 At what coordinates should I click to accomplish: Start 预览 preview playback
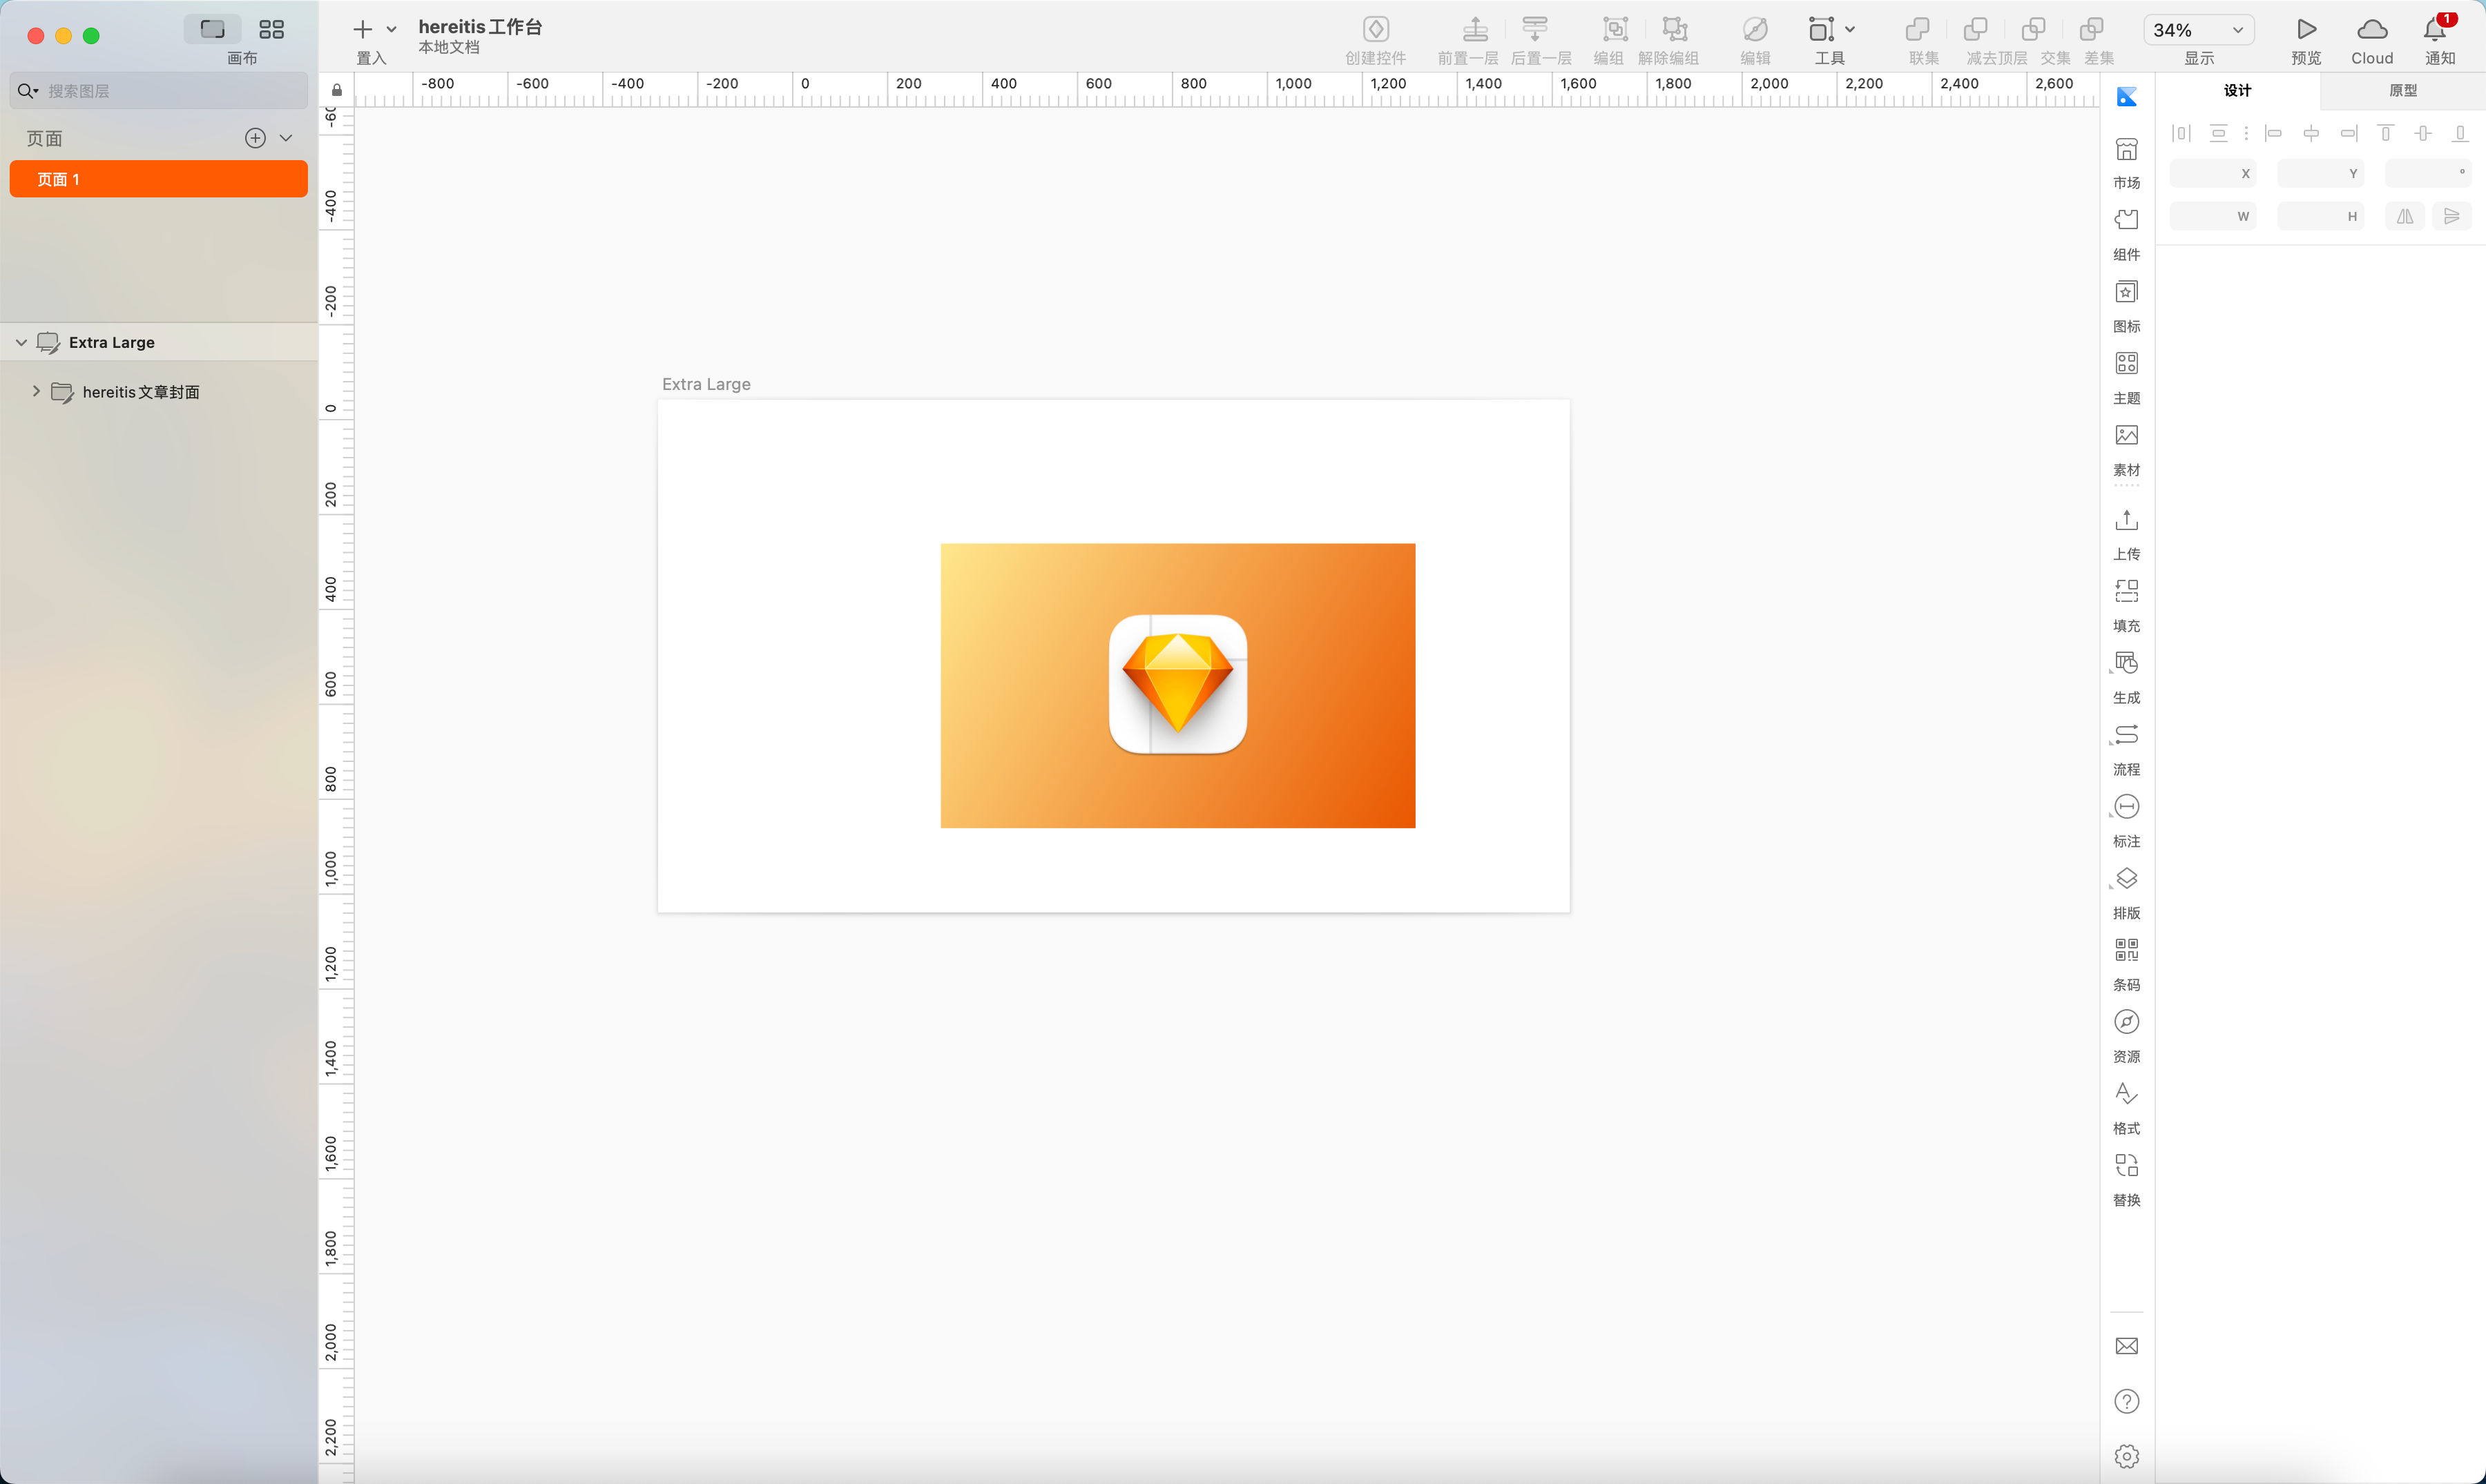click(x=2306, y=30)
